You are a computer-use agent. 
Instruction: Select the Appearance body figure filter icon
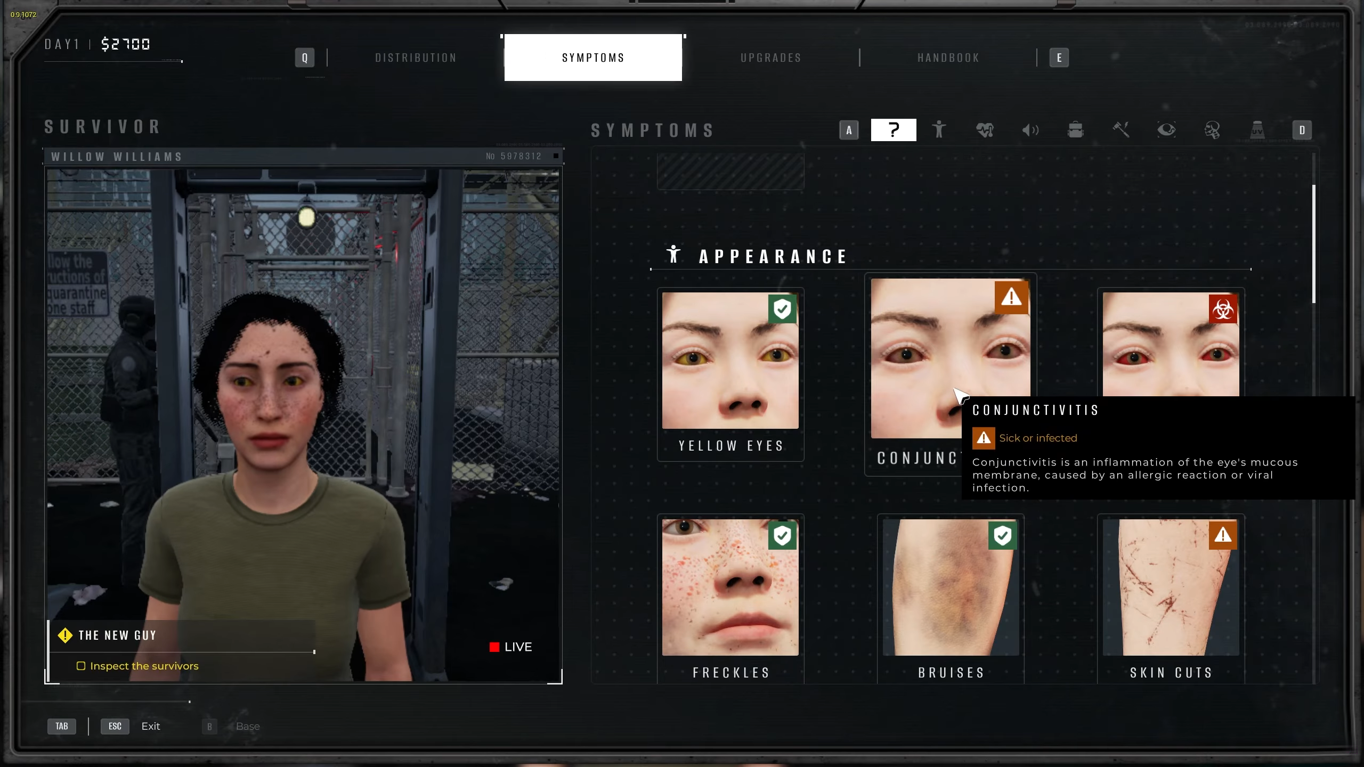tap(939, 130)
